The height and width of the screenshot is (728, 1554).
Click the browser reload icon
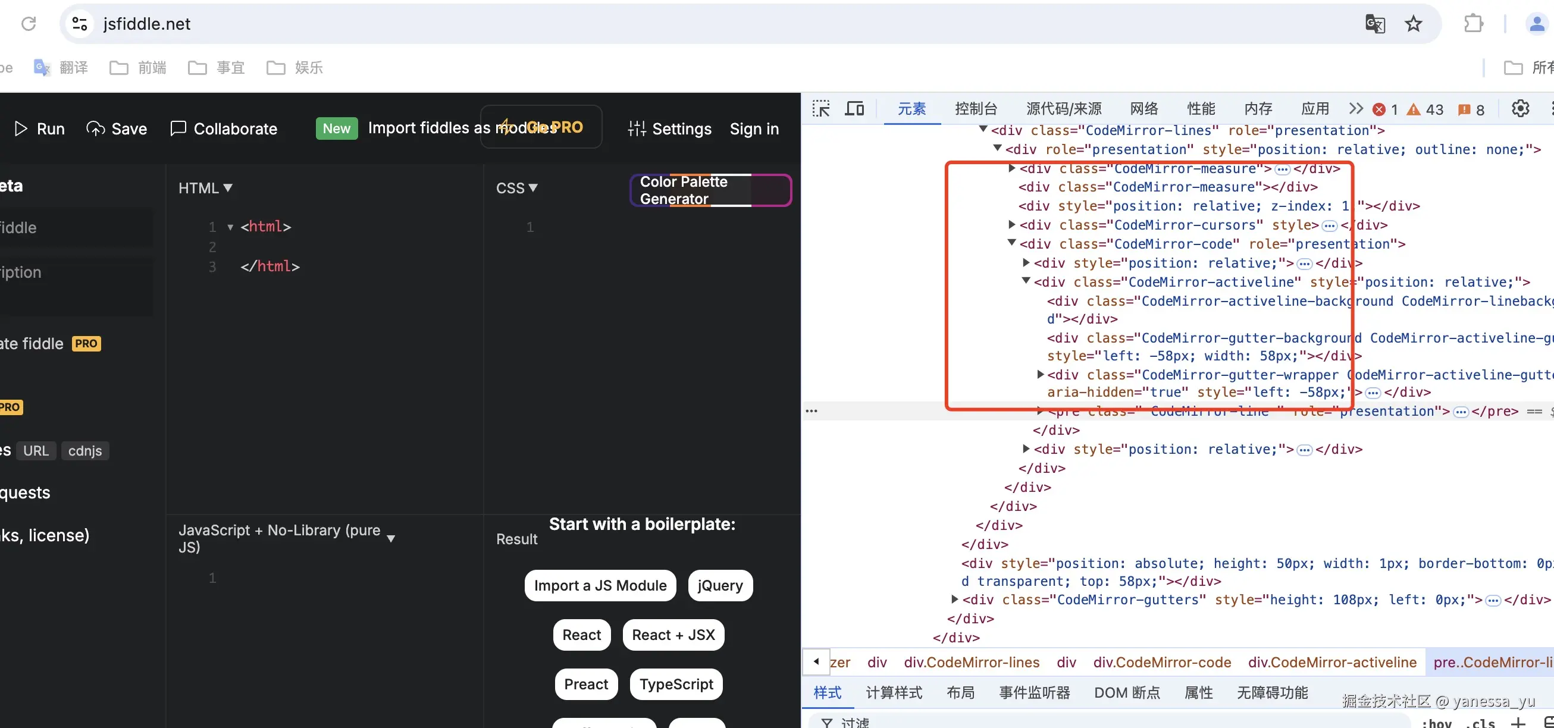(29, 24)
